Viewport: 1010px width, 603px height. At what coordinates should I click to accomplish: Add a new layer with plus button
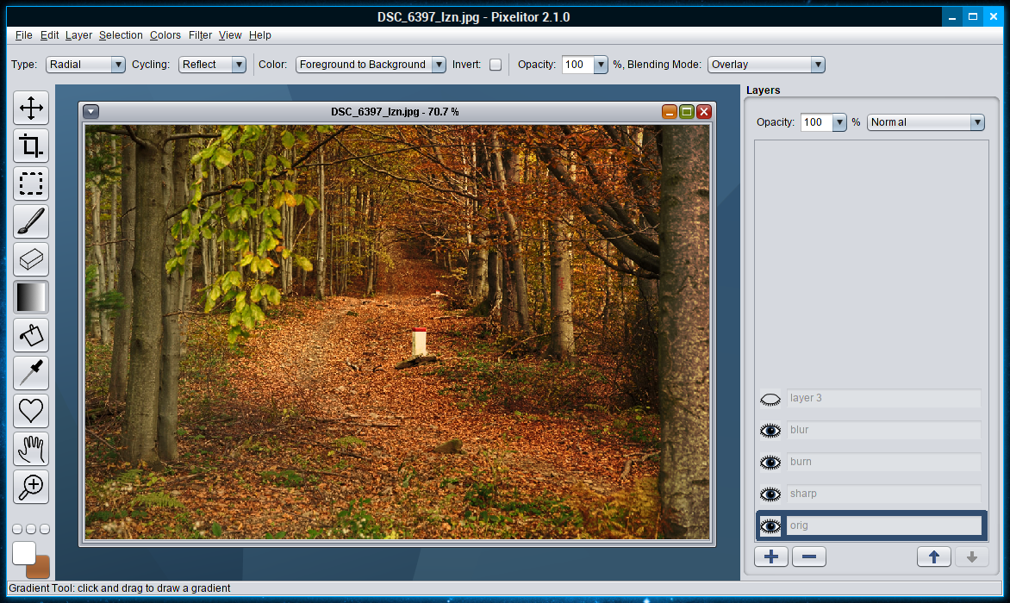[x=771, y=556]
